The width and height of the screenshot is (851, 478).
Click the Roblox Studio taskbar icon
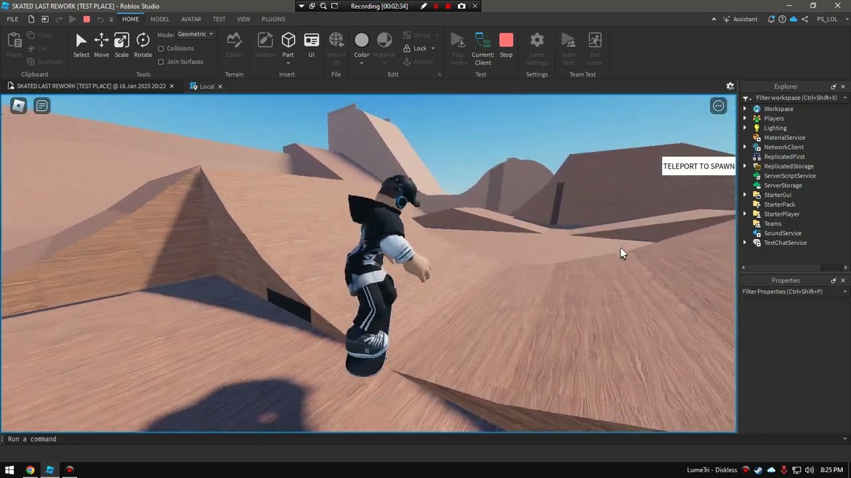tap(50, 470)
